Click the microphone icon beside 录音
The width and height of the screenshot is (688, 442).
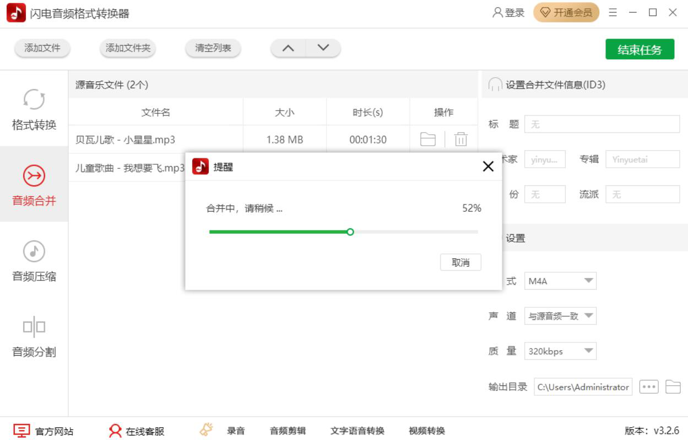click(x=206, y=430)
